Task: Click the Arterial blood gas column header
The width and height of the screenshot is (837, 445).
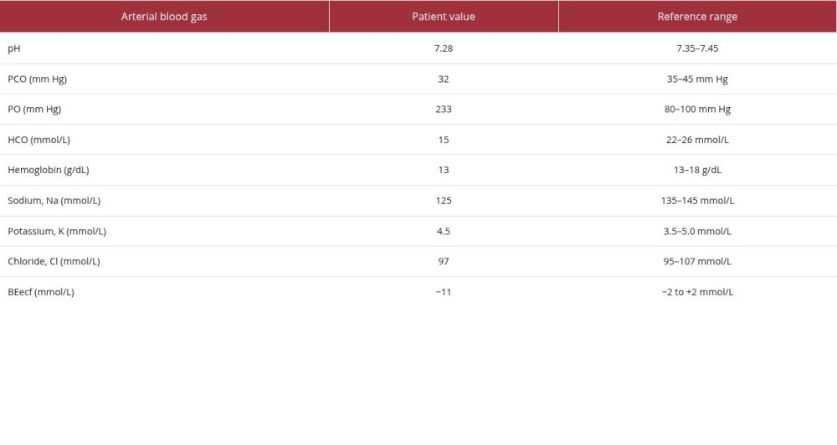Action: click(x=164, y=17)
